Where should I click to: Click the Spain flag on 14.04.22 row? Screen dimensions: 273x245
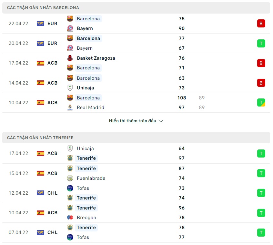40,83
